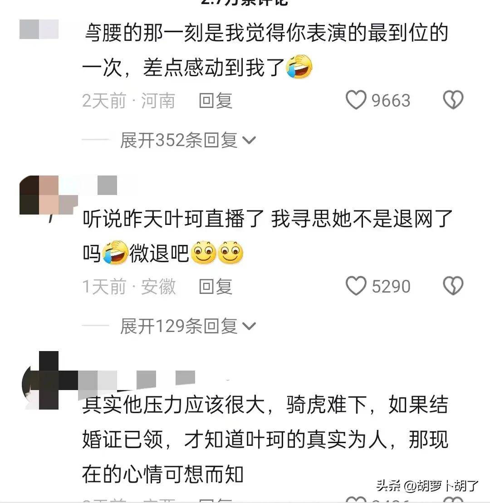Tap the laughing-crying emoji after 差点感动到我了

coord(299,67)
